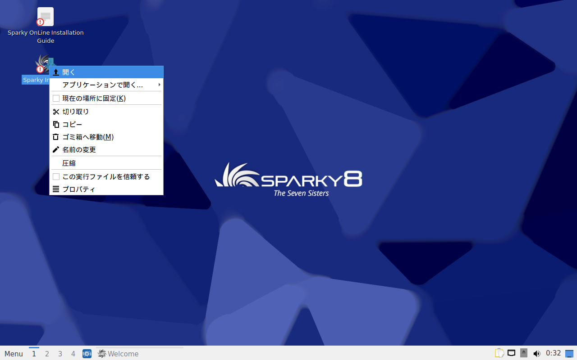The width and height of the screenshot is (577, 360).
Task: Switch to workspace 1
Action: [34, 354]
